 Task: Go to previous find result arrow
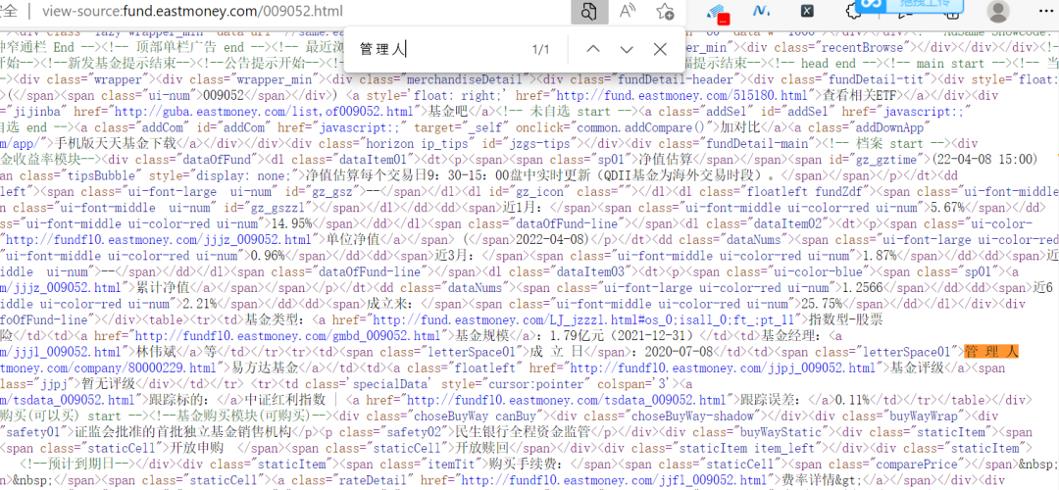(592, 49)
